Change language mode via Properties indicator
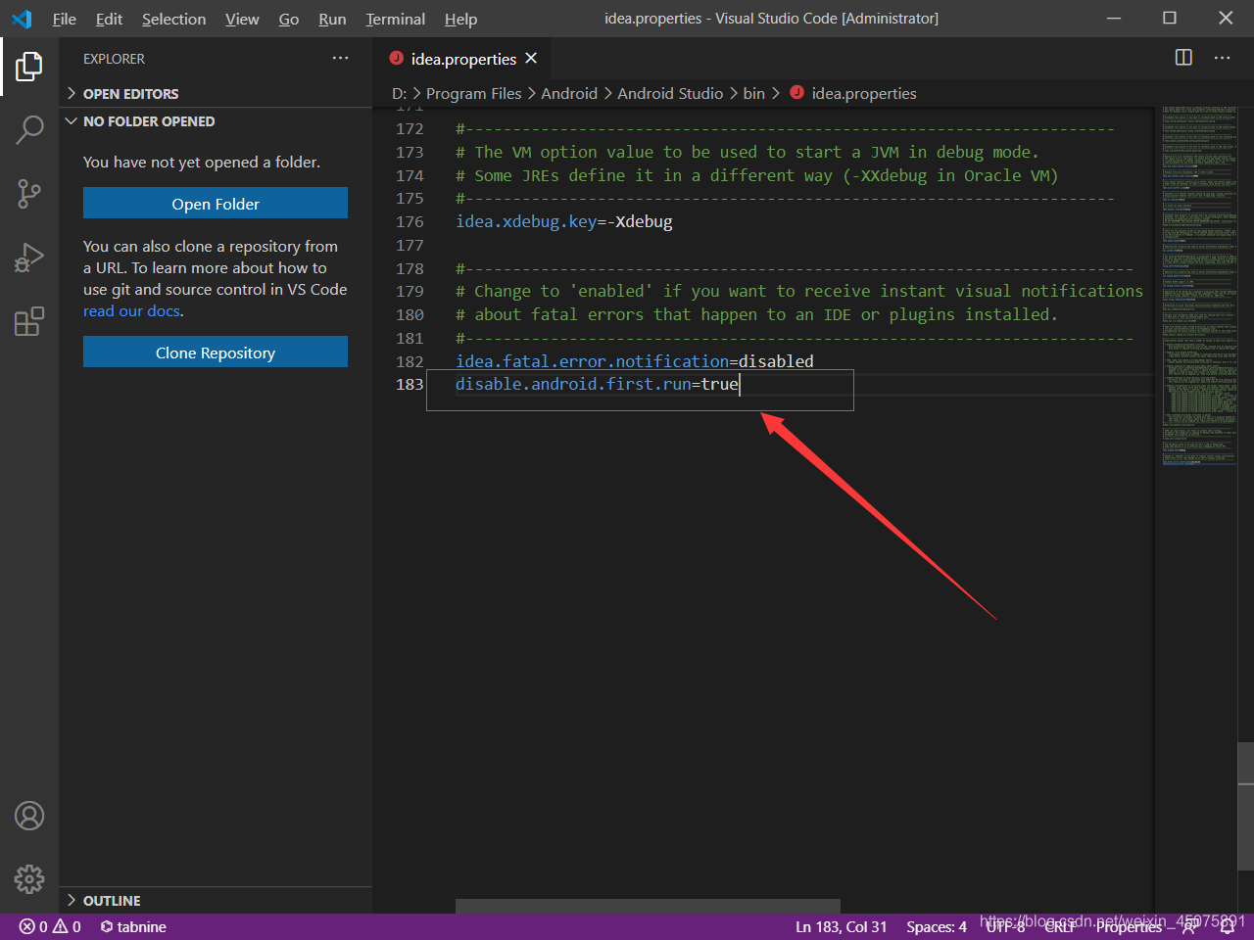The height and width of the screenshot is (940, 1254). 1129,926
